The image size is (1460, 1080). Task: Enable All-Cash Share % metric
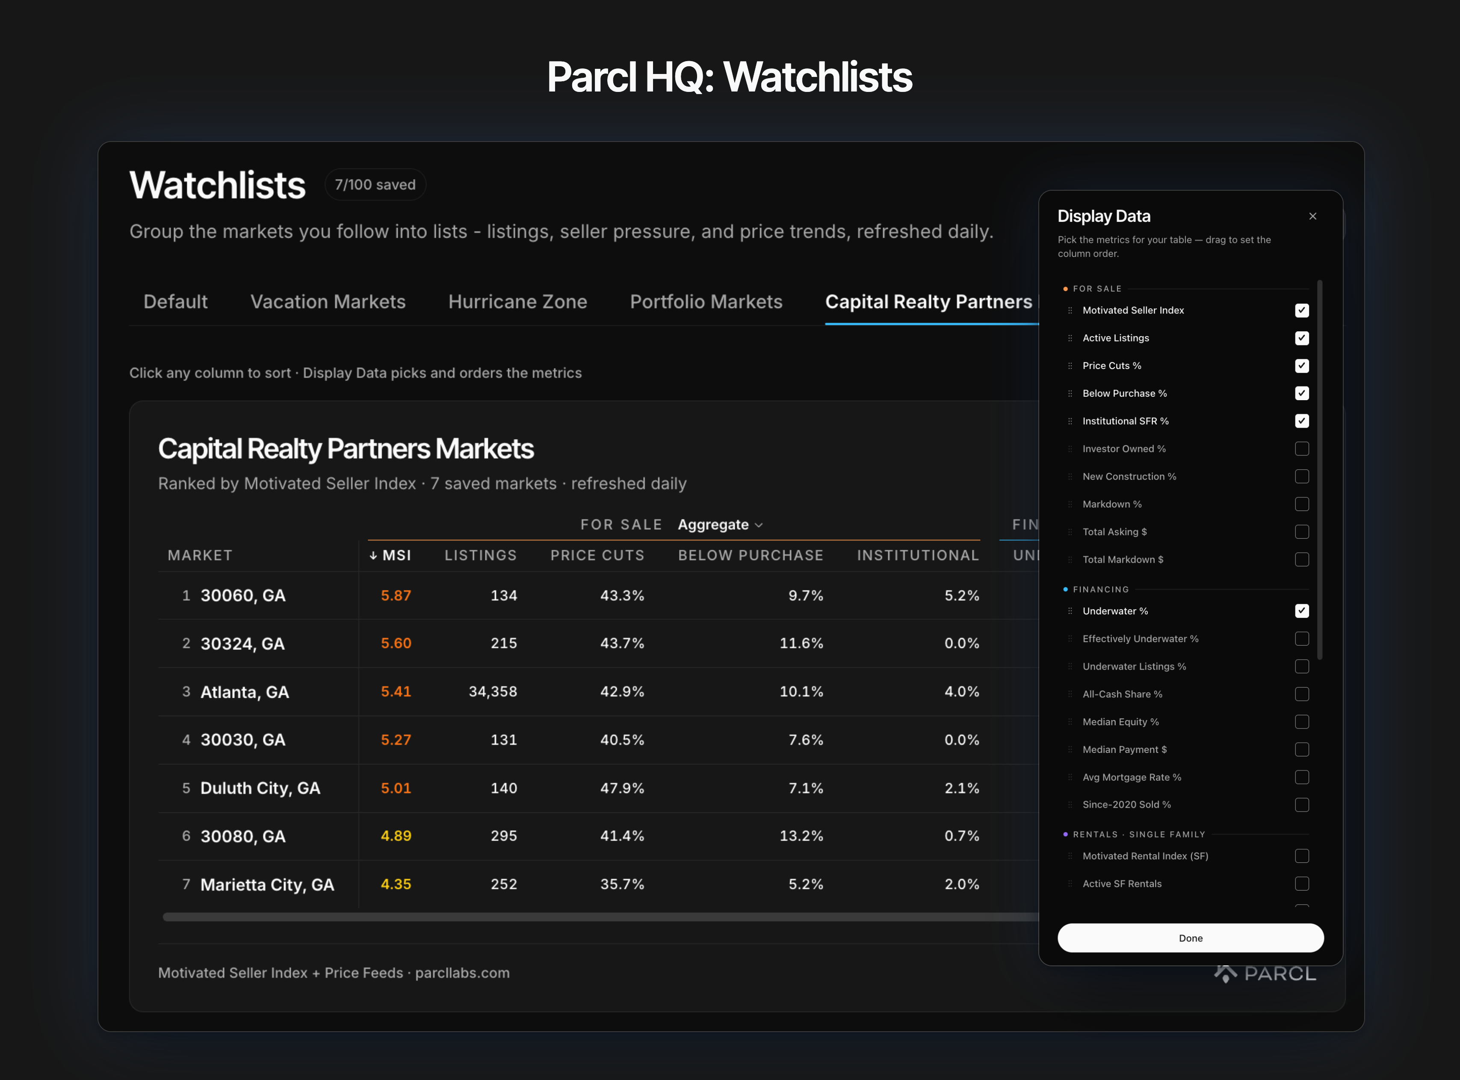[x=1302, y=694]
